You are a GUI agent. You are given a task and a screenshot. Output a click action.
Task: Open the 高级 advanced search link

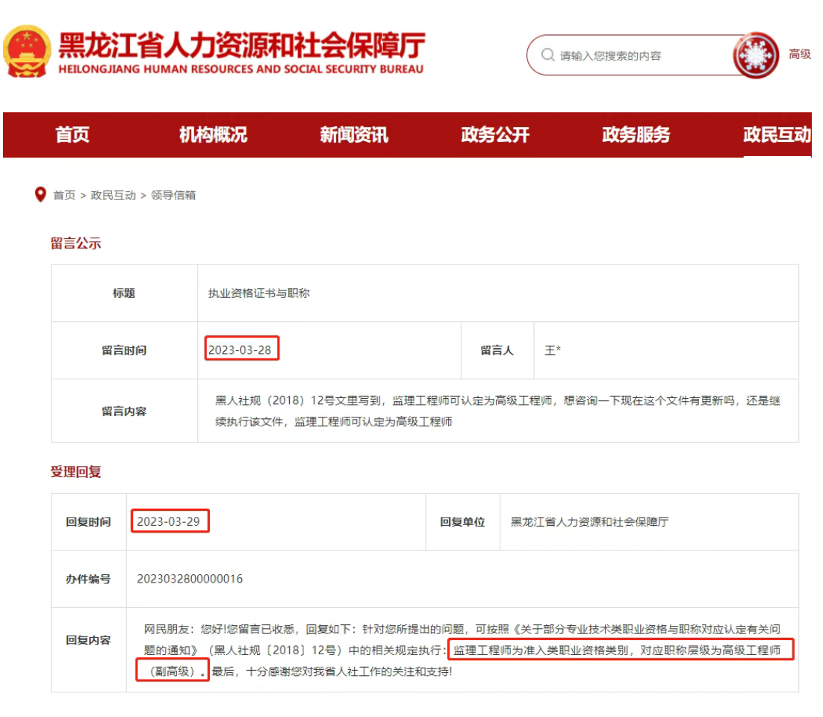coord(799,55)
